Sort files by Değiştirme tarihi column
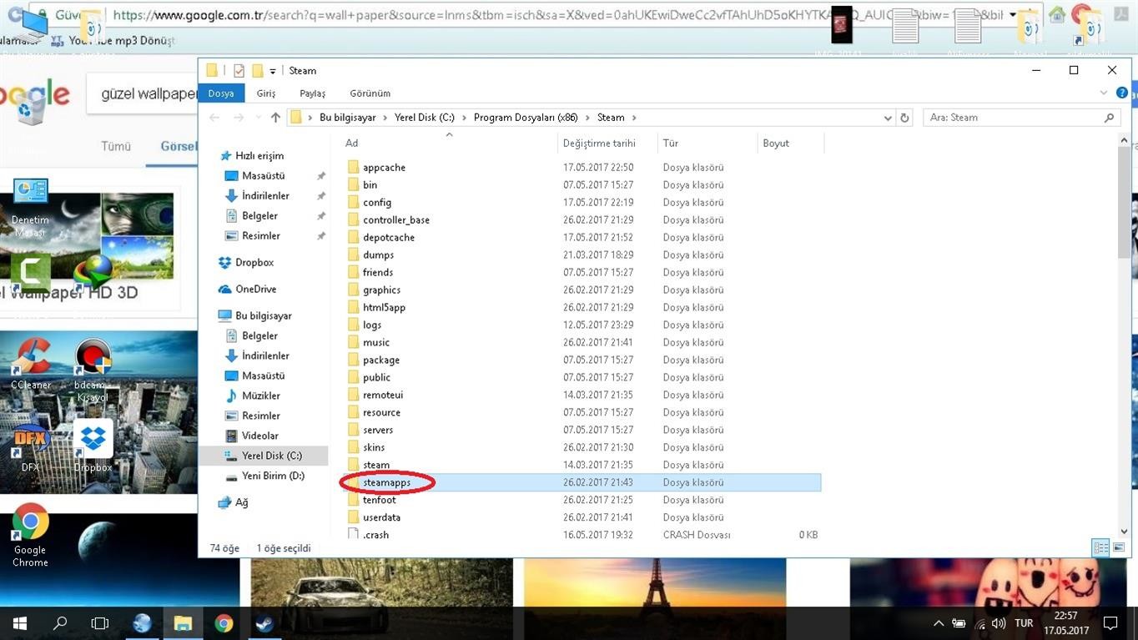1138x640 pixels. (x=607, y=144)
